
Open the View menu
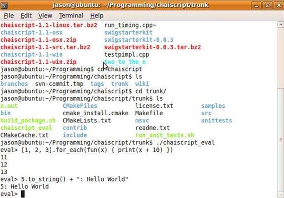[45, 16]
